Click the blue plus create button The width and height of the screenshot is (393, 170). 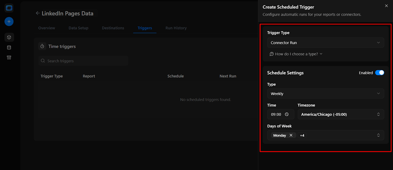(9, 21)
